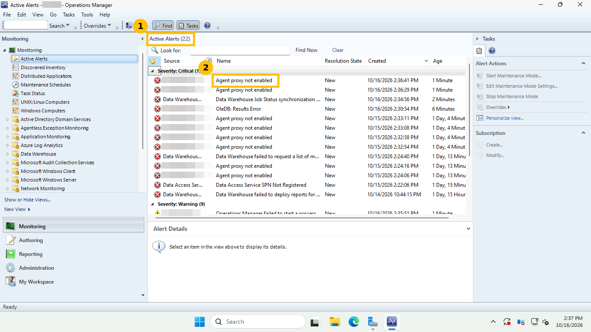Open the Edit menu
The width and height of the screenshot is (591, 332).
(22, 15)
